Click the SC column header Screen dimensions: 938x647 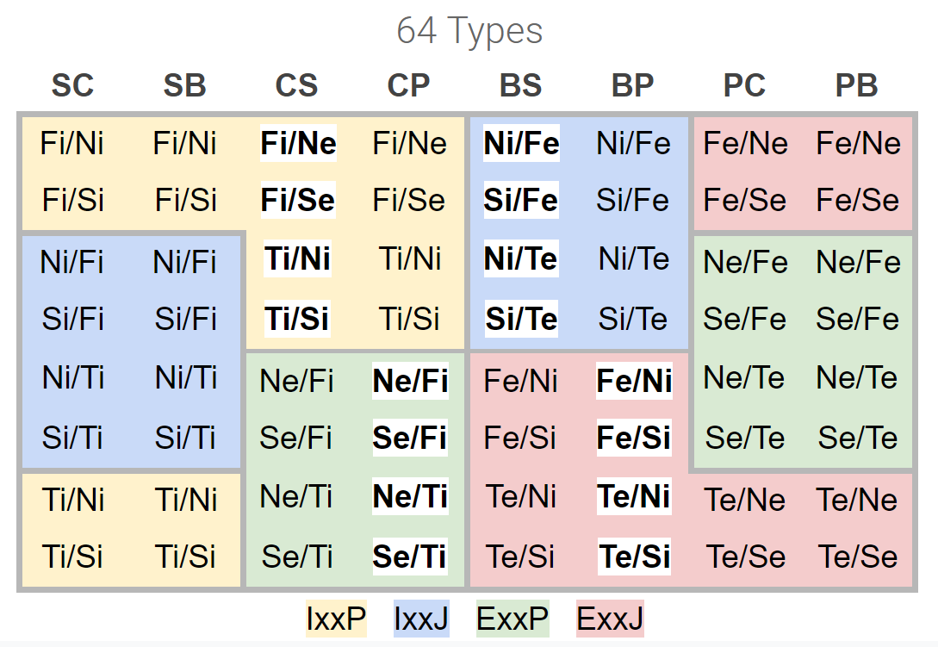point(72,85)
